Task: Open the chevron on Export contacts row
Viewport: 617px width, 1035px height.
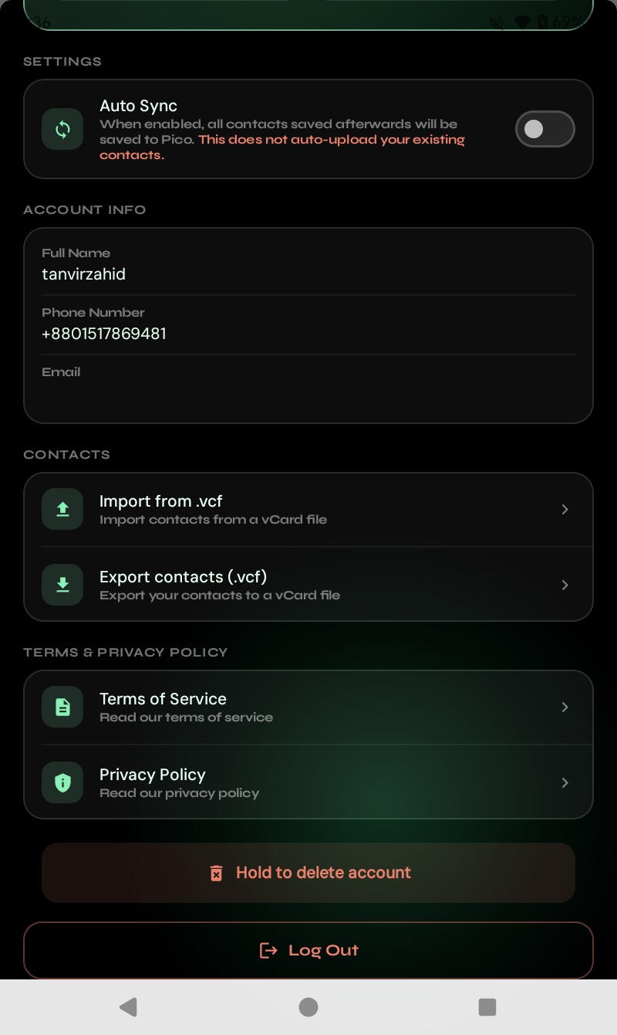Action: (565, 585)
